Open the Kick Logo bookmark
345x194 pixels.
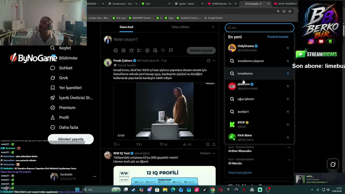coord(119,18)
